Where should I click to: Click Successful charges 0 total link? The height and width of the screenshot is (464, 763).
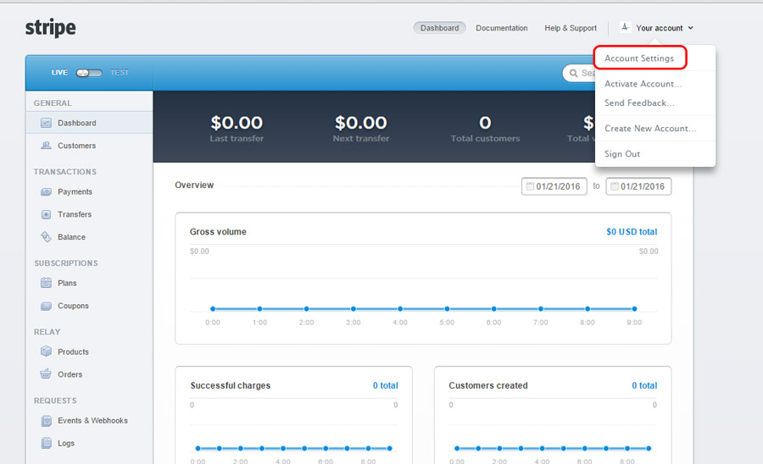(385, 385)
